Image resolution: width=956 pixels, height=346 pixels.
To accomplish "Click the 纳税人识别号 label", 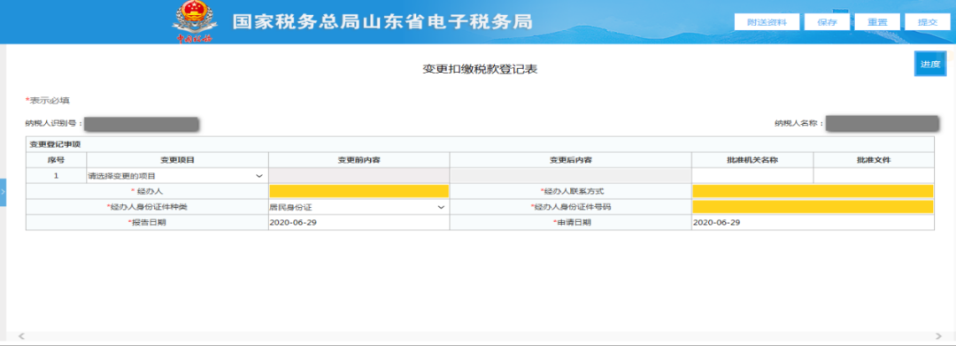I will pyautogui.click(x=54, y=123).
